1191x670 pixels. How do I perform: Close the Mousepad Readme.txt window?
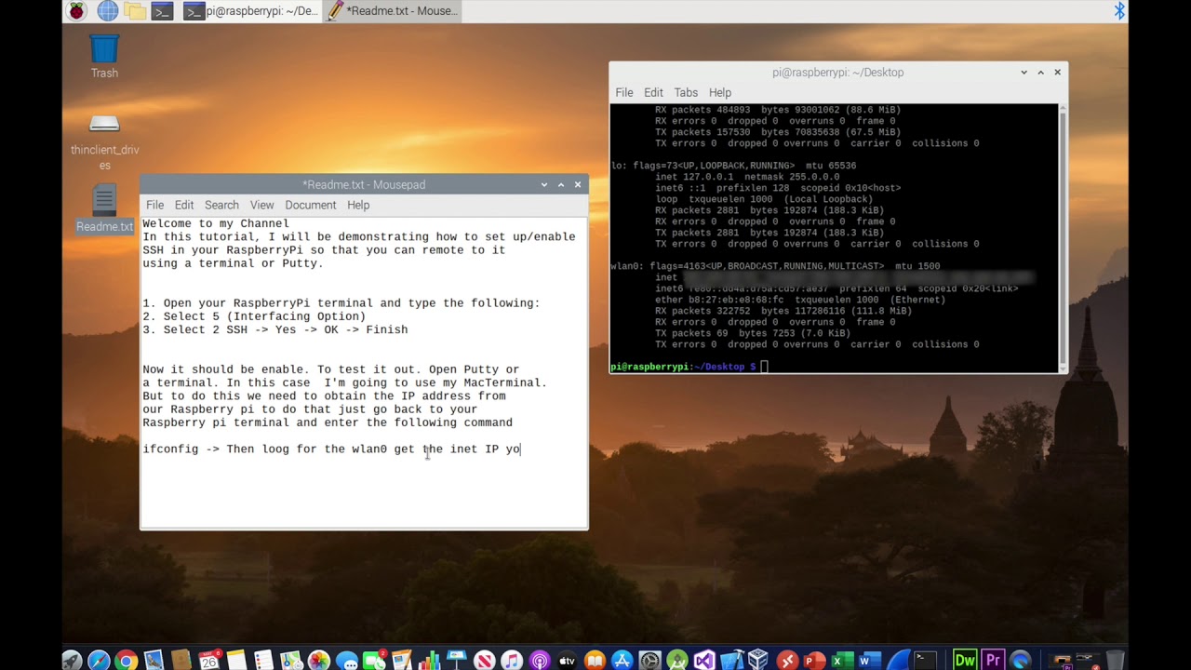coord(578,184)
